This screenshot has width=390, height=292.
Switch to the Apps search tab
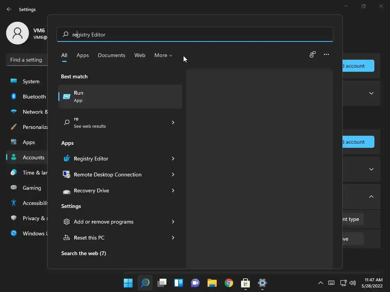[x=83, y=56]
